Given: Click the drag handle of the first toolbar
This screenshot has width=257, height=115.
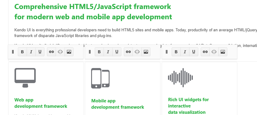Looking at the screenshot, I should click(13, 52).
